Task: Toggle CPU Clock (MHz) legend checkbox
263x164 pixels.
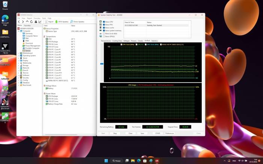Action: pos(121,45)
